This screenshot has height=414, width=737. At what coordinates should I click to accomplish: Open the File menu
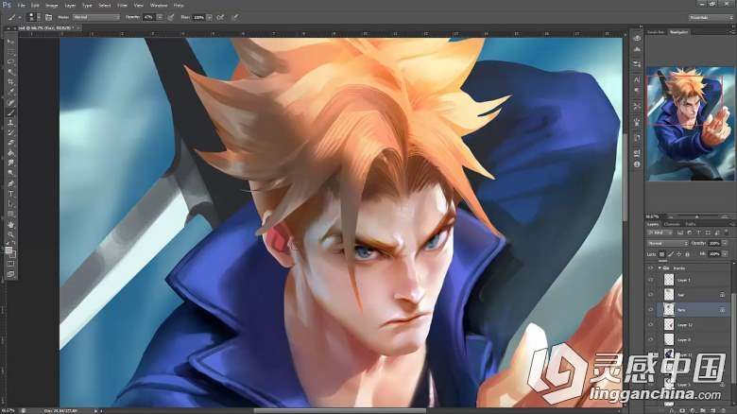tap(21, 5)
